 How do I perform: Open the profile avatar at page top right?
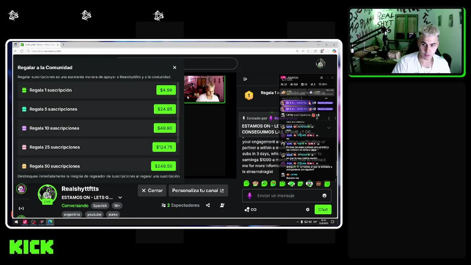coord(321,64)
